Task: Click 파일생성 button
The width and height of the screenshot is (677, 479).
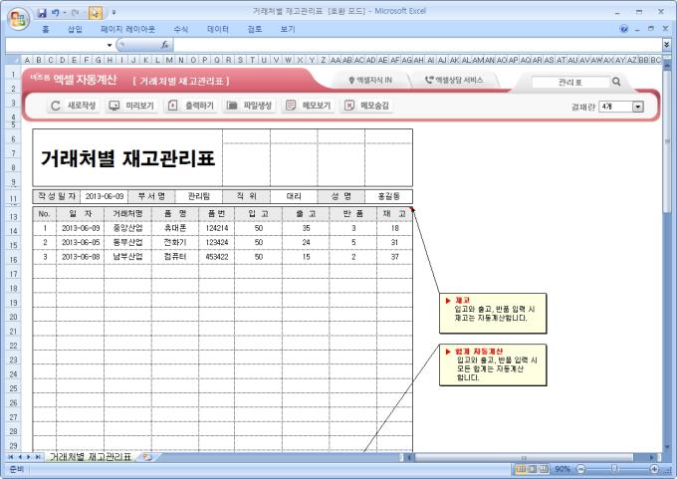Action: pos(249,106)
